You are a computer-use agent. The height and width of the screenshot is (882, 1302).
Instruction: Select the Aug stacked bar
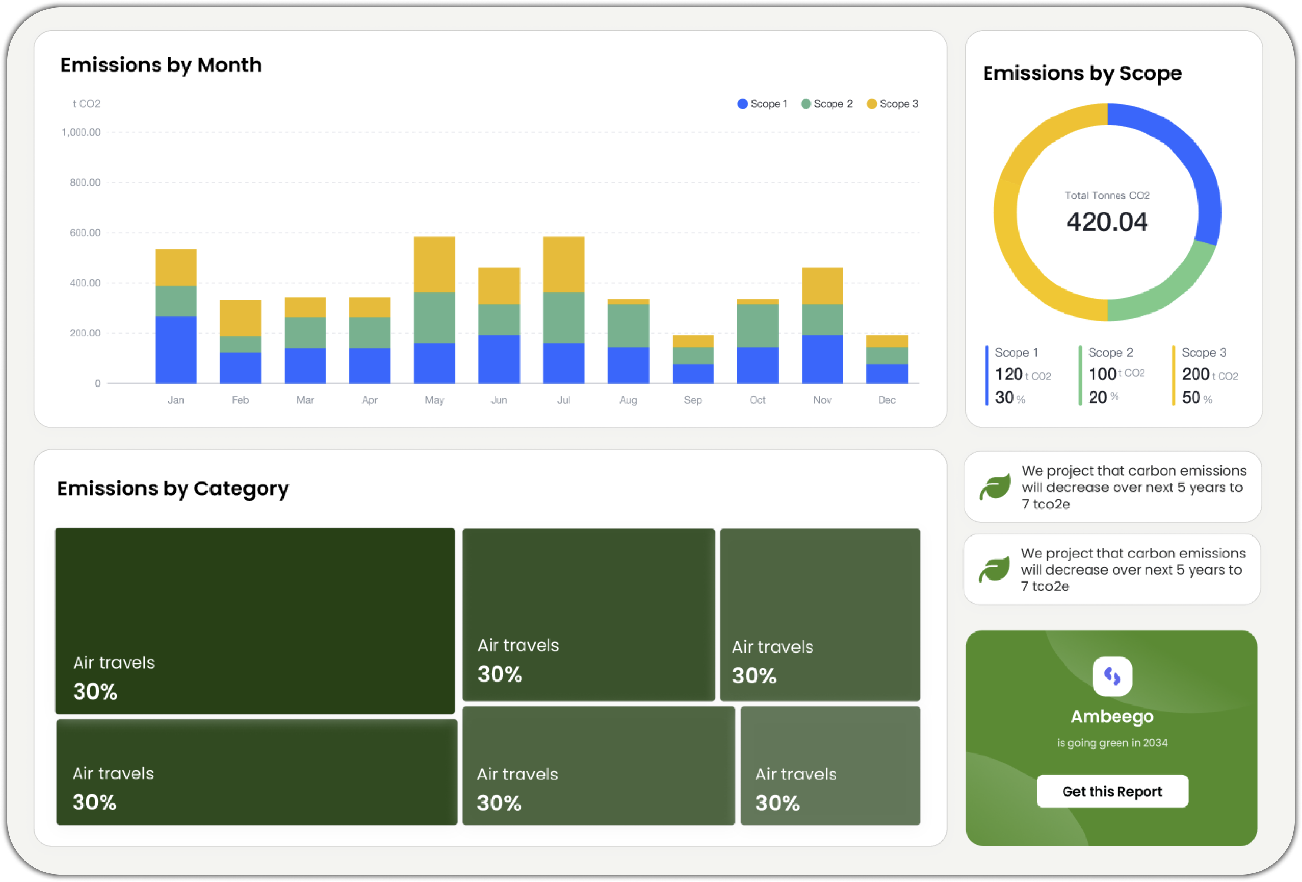click(x=629, y=341)
